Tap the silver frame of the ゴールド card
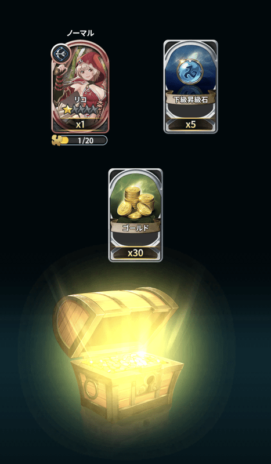271x464 pixels. 110,215
